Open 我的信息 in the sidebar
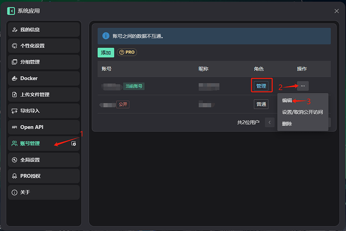 [x=44, y=29]
